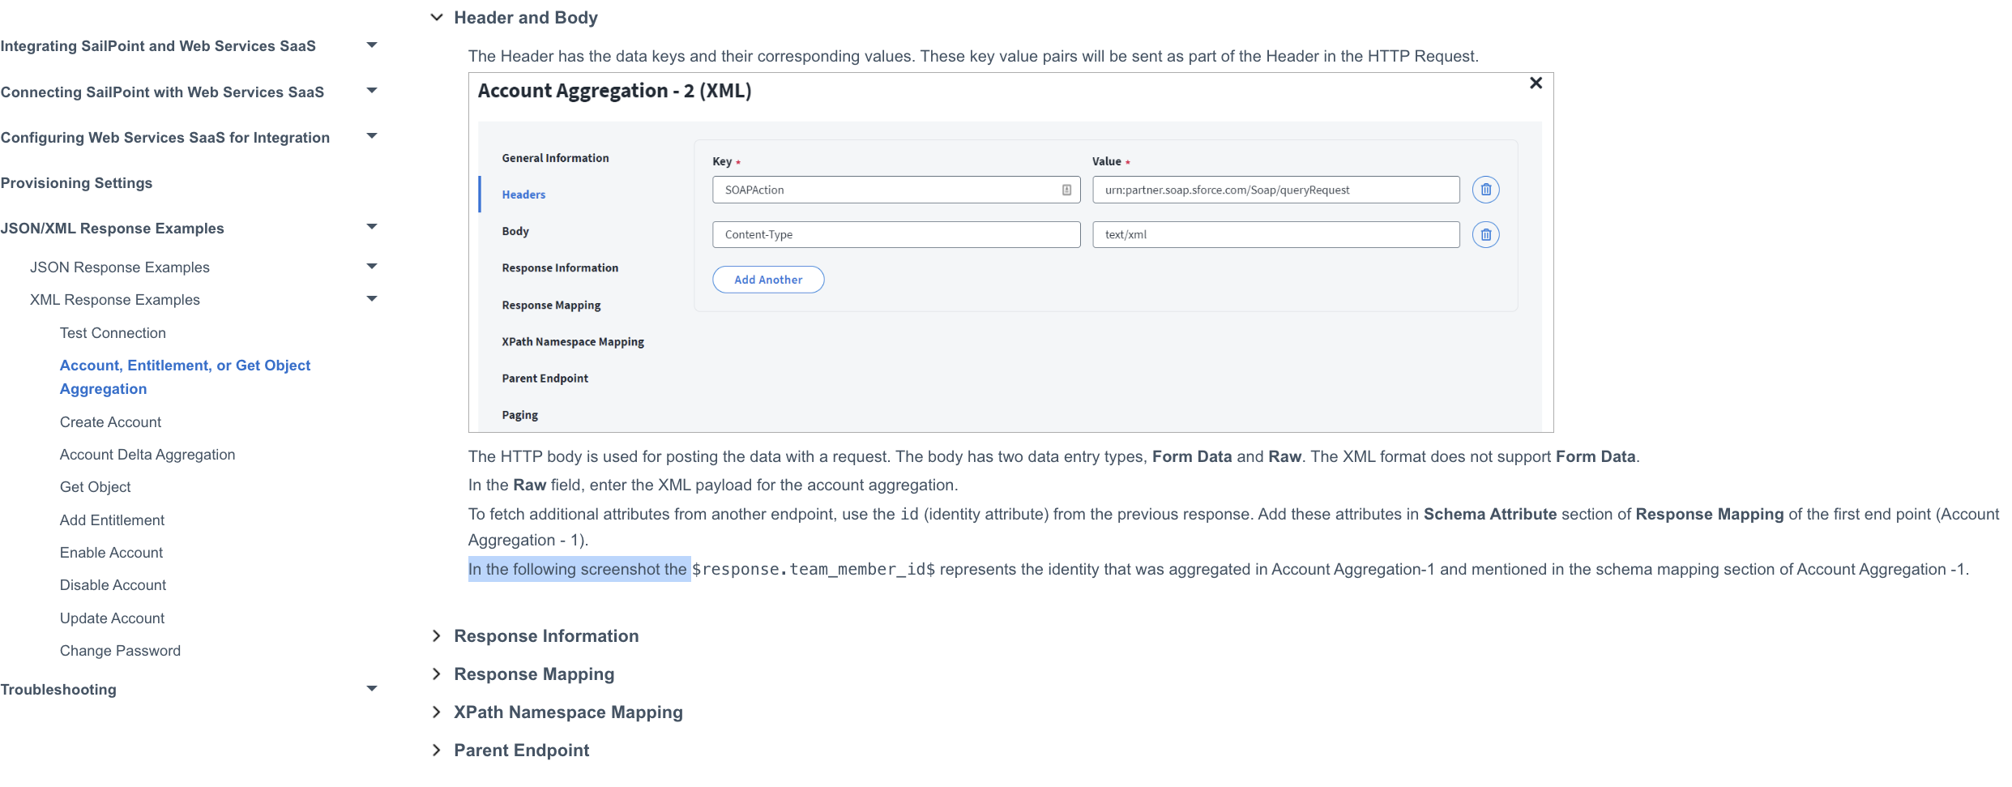2012x787 pixels.
Task: Expand XPath Namespace Mapping section
Action: (437, 712)
